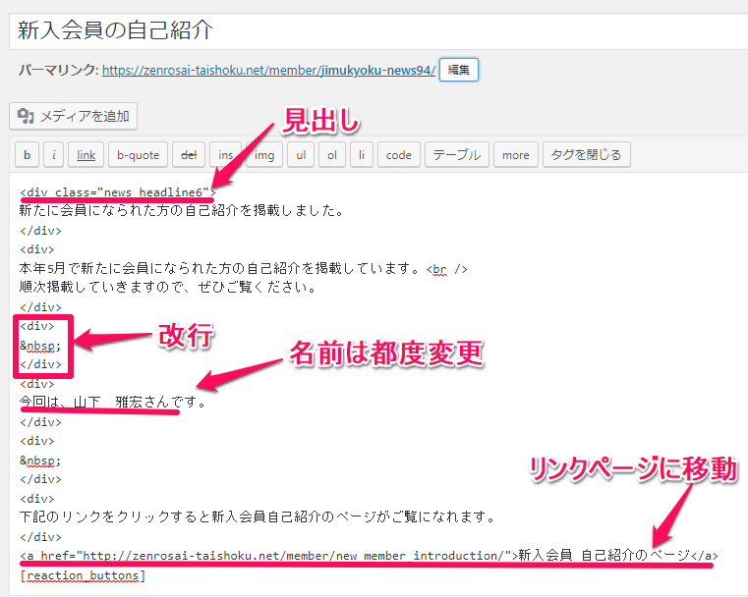Insert a more tag with the more button
Image resolution: width=748 pixels, height=597 pixels.
[515, 155]
